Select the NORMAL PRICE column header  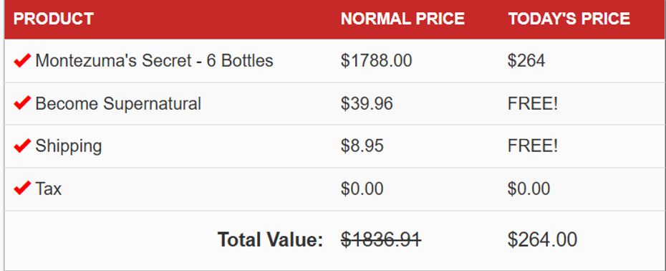(402, 19)
